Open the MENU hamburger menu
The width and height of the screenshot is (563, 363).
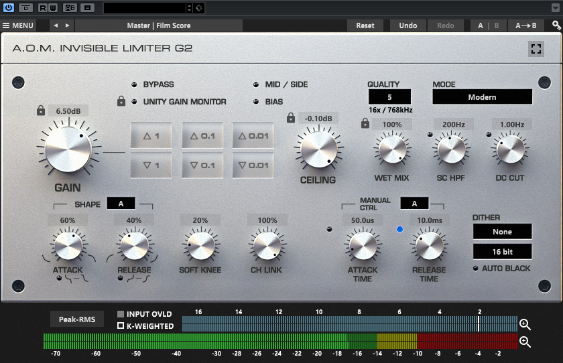18,25
